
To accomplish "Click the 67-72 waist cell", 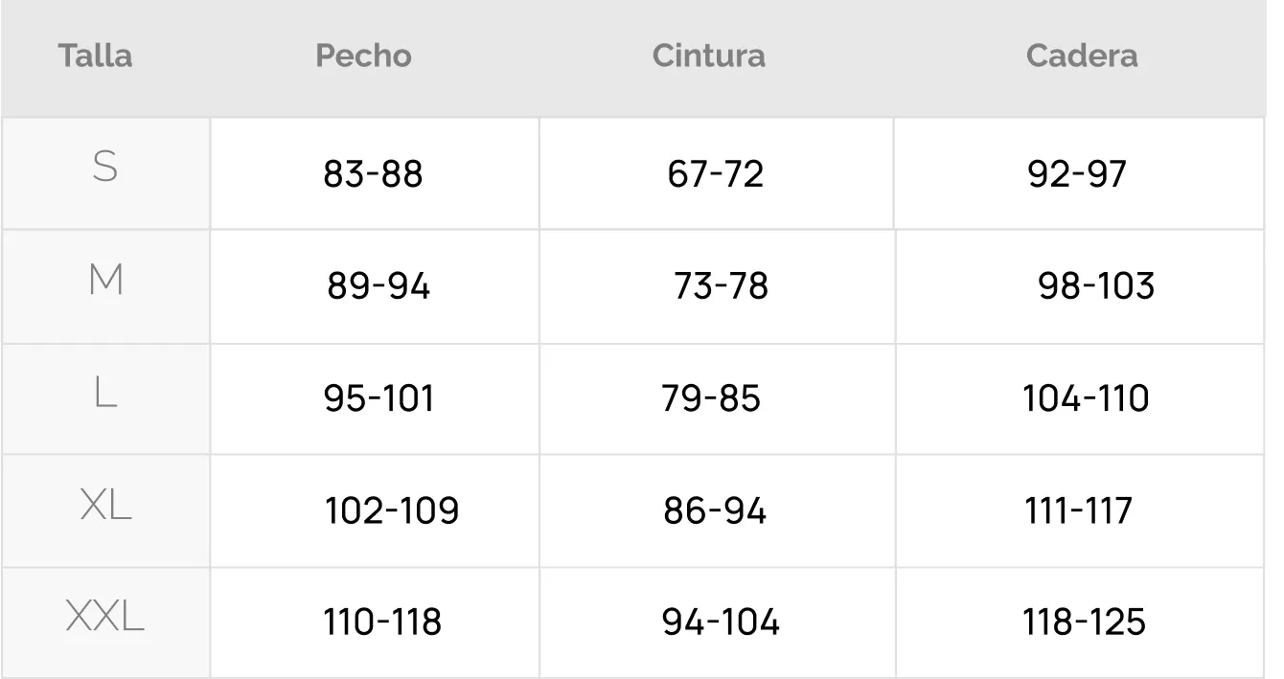I will (716, 173).
